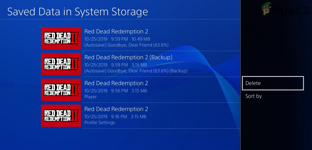Choose the thumbnail beside the Profile Settings save
Screen dimensions: 312x150
pyautogui.click(x=61, y=116)
